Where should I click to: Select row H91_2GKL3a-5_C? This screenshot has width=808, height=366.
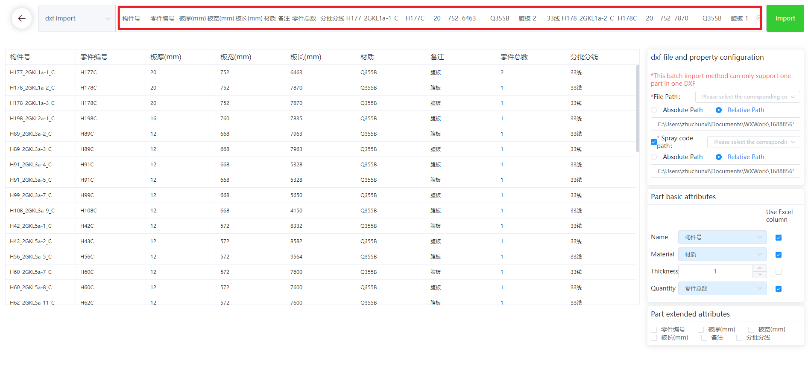pyautogui.click(x=321, y=180)
